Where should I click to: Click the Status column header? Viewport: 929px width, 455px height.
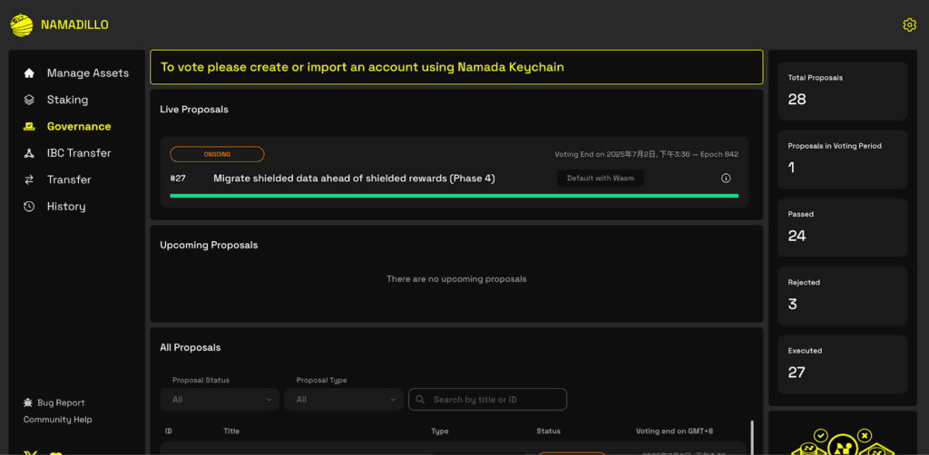548,431
